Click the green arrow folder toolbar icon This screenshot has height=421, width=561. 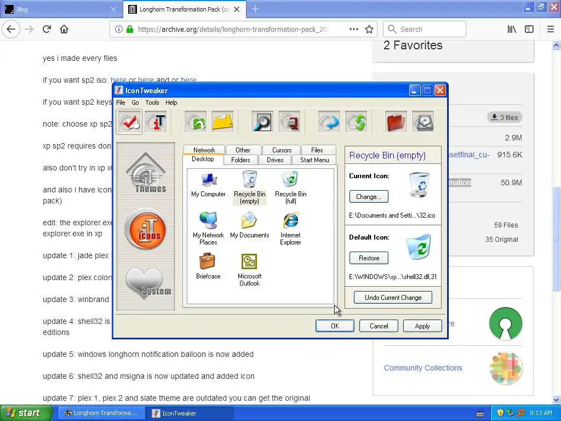tap(196, 122)
